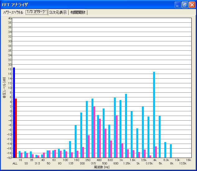Image resolution: width=197 pixels, height=171 pixels.
Task: Click the dark blue ALL bar
Action: point(14,113)
